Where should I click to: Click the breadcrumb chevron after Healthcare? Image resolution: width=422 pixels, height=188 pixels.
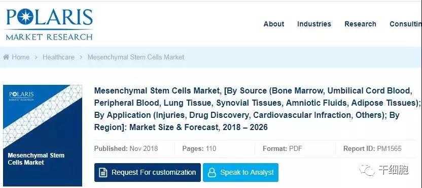(x=81, y=57)
